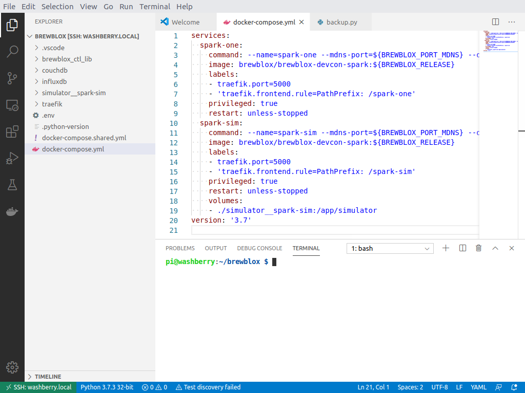Open the Remote Explorer icon

(12, 105)
